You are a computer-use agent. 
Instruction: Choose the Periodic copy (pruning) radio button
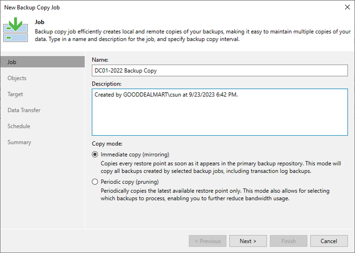coord(95,182)
